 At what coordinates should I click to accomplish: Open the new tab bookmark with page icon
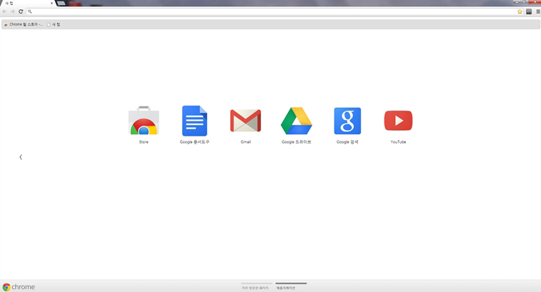[x=54, y=24]
